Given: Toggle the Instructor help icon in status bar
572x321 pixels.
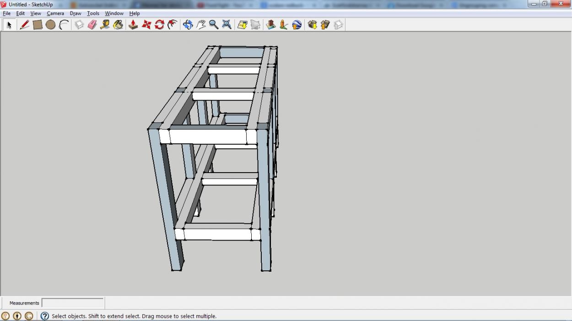Looking at the screenshot, I should pyautogui.click(x=45, y=316).
